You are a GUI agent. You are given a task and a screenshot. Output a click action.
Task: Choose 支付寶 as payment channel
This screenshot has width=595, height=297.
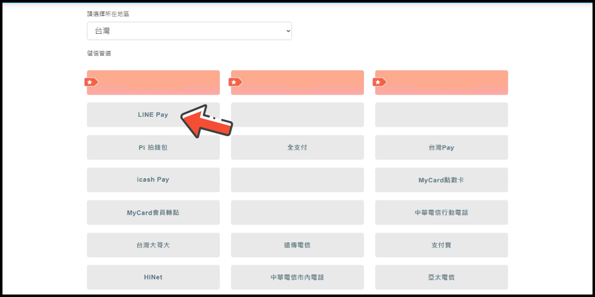(441, 245)
